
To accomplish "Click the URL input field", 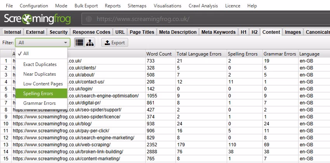I will tap(210, 19).
